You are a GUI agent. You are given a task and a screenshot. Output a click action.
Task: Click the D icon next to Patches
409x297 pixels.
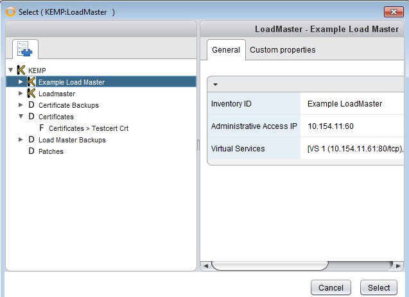click(31, 151)
